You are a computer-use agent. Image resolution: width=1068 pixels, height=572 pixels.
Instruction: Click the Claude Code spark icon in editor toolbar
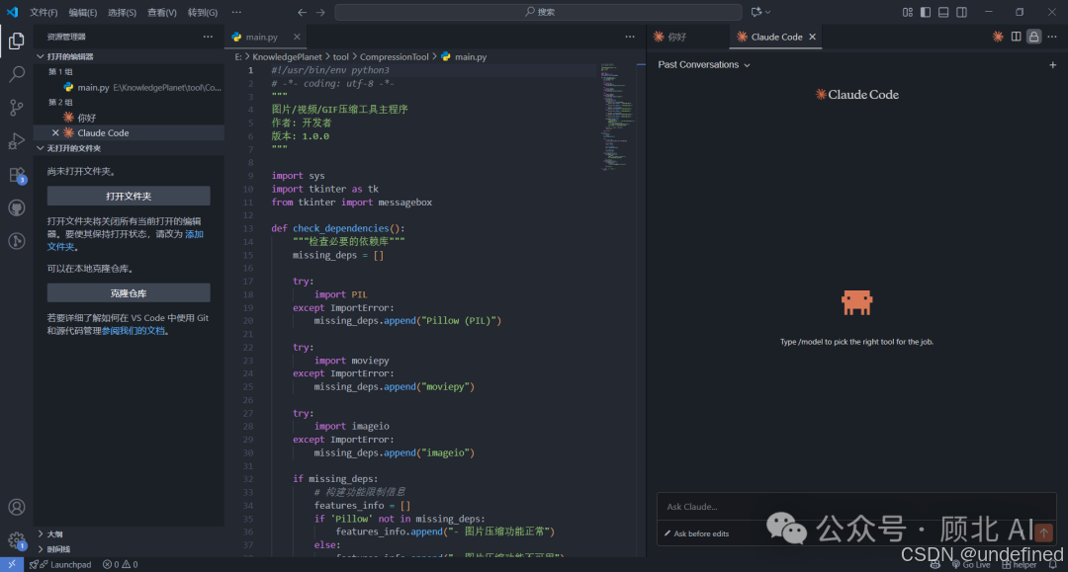[x=998, y=37]
